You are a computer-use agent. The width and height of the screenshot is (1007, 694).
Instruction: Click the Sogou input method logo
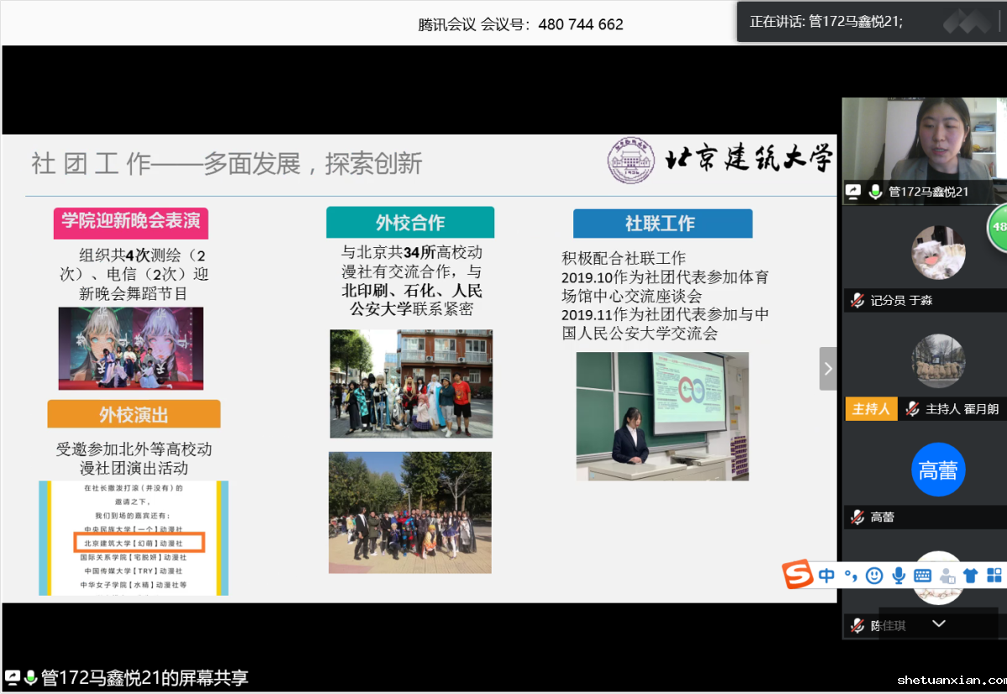click(x=798, y=575)
